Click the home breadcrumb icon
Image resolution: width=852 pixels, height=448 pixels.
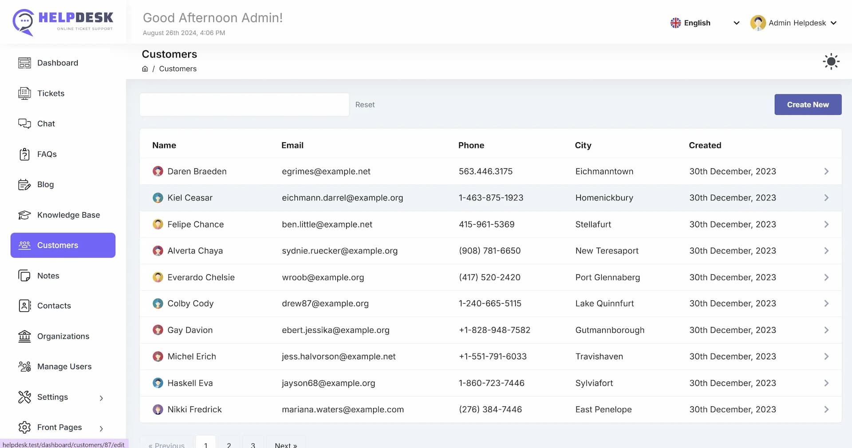[145, 69]
